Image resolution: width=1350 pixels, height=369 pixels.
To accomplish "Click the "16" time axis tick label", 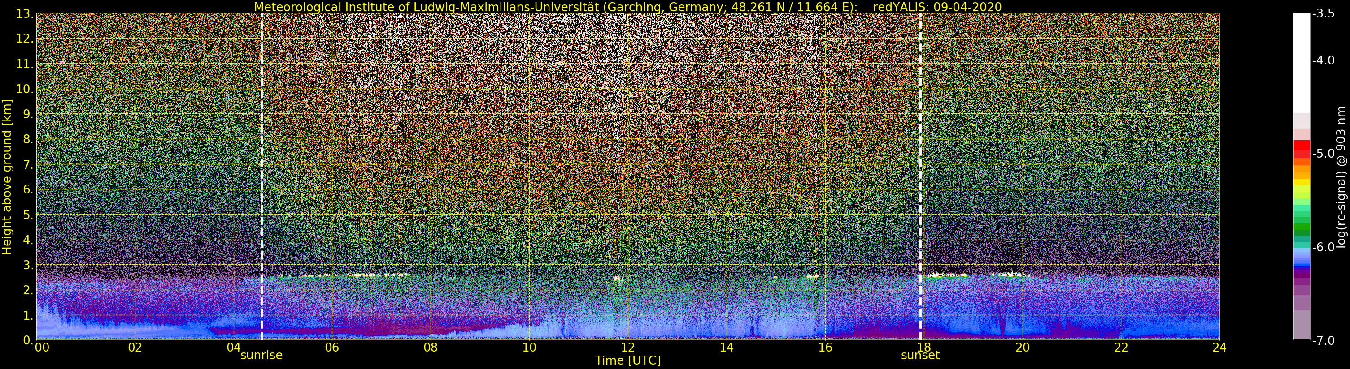I will [825, 348].
